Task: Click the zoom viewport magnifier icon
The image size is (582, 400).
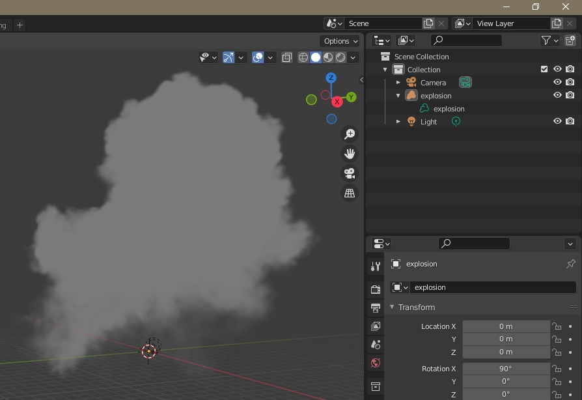Action: (350, 134)
